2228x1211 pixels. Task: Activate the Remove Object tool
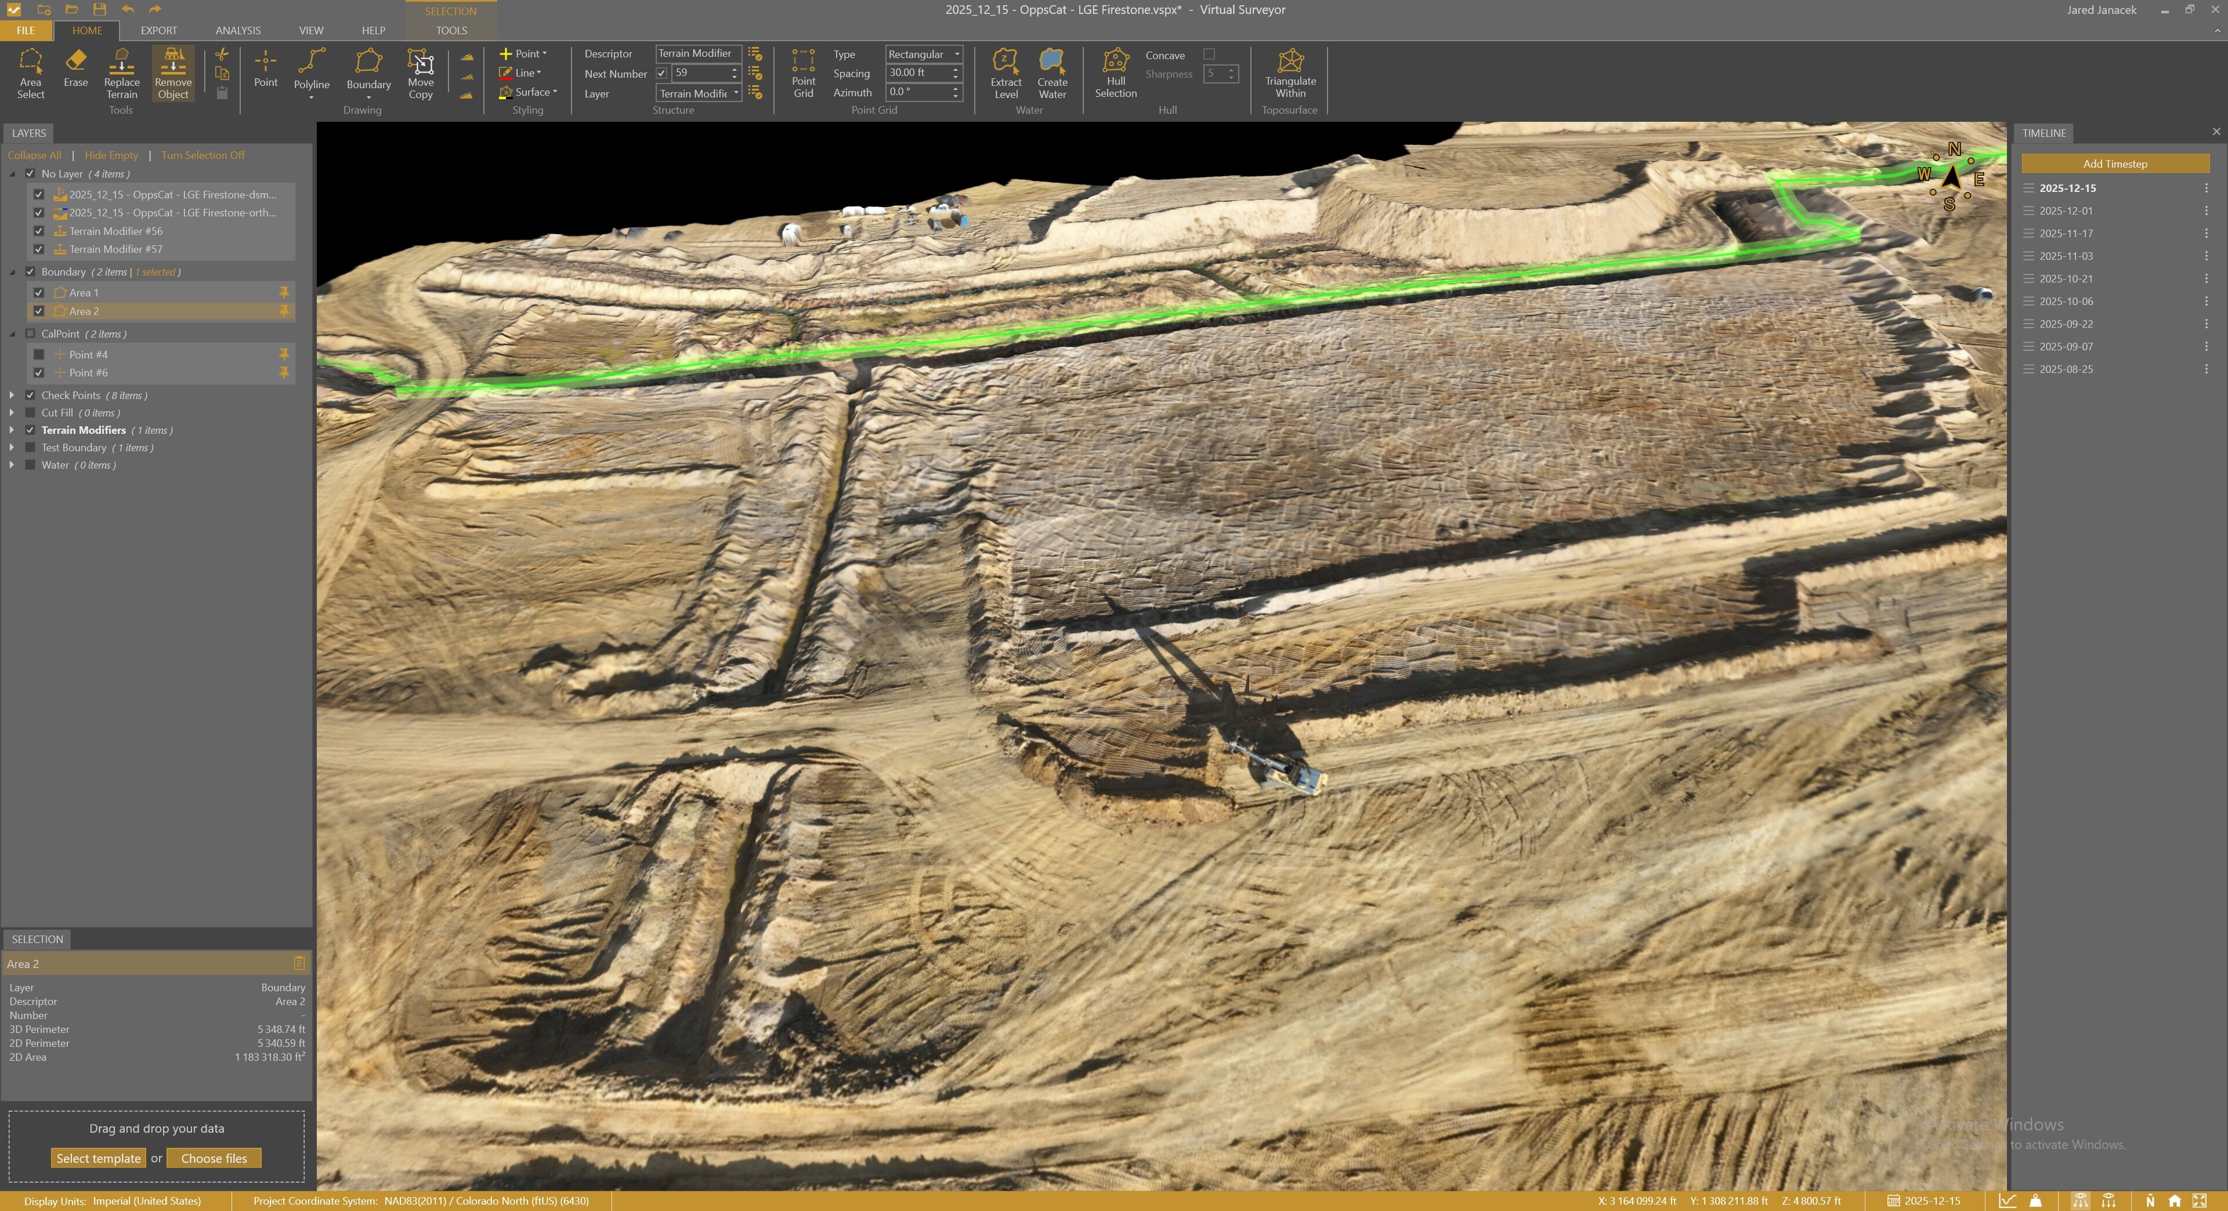(173, 74)
